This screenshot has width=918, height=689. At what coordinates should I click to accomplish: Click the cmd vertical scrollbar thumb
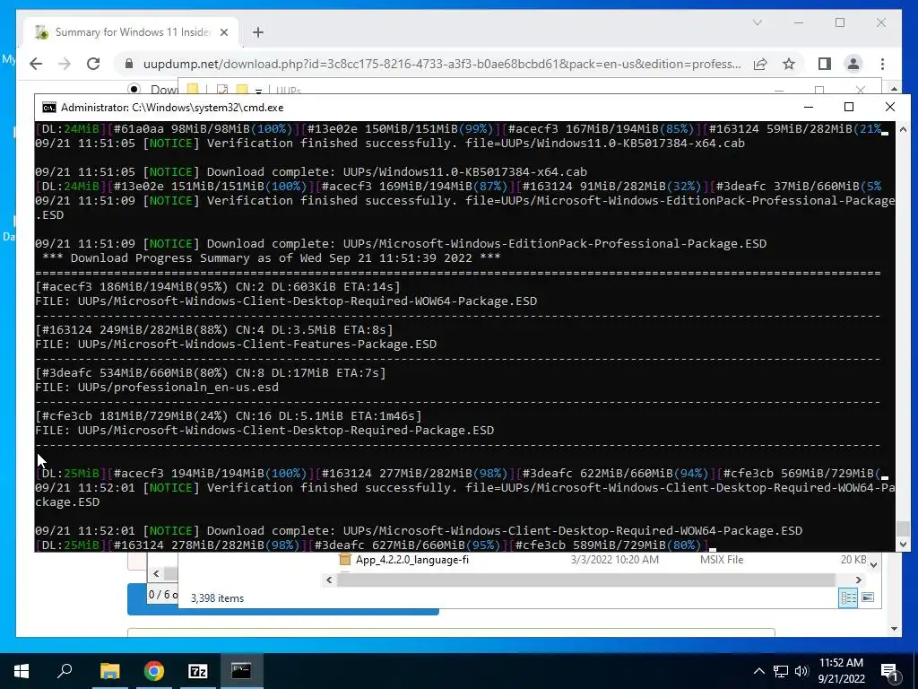[x=903, y=528]
